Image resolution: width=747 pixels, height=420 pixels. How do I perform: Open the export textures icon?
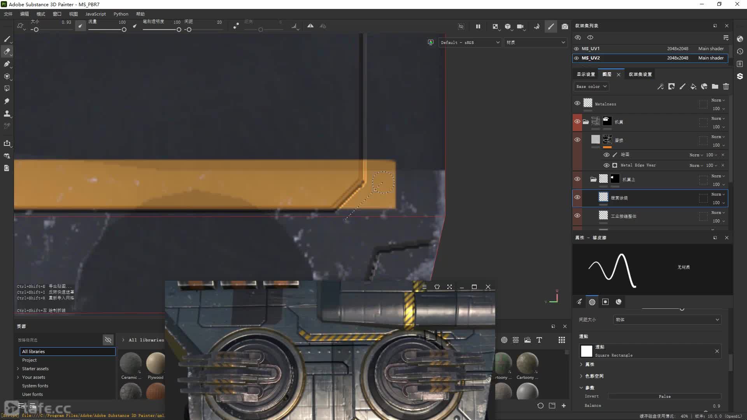[7, 143]
